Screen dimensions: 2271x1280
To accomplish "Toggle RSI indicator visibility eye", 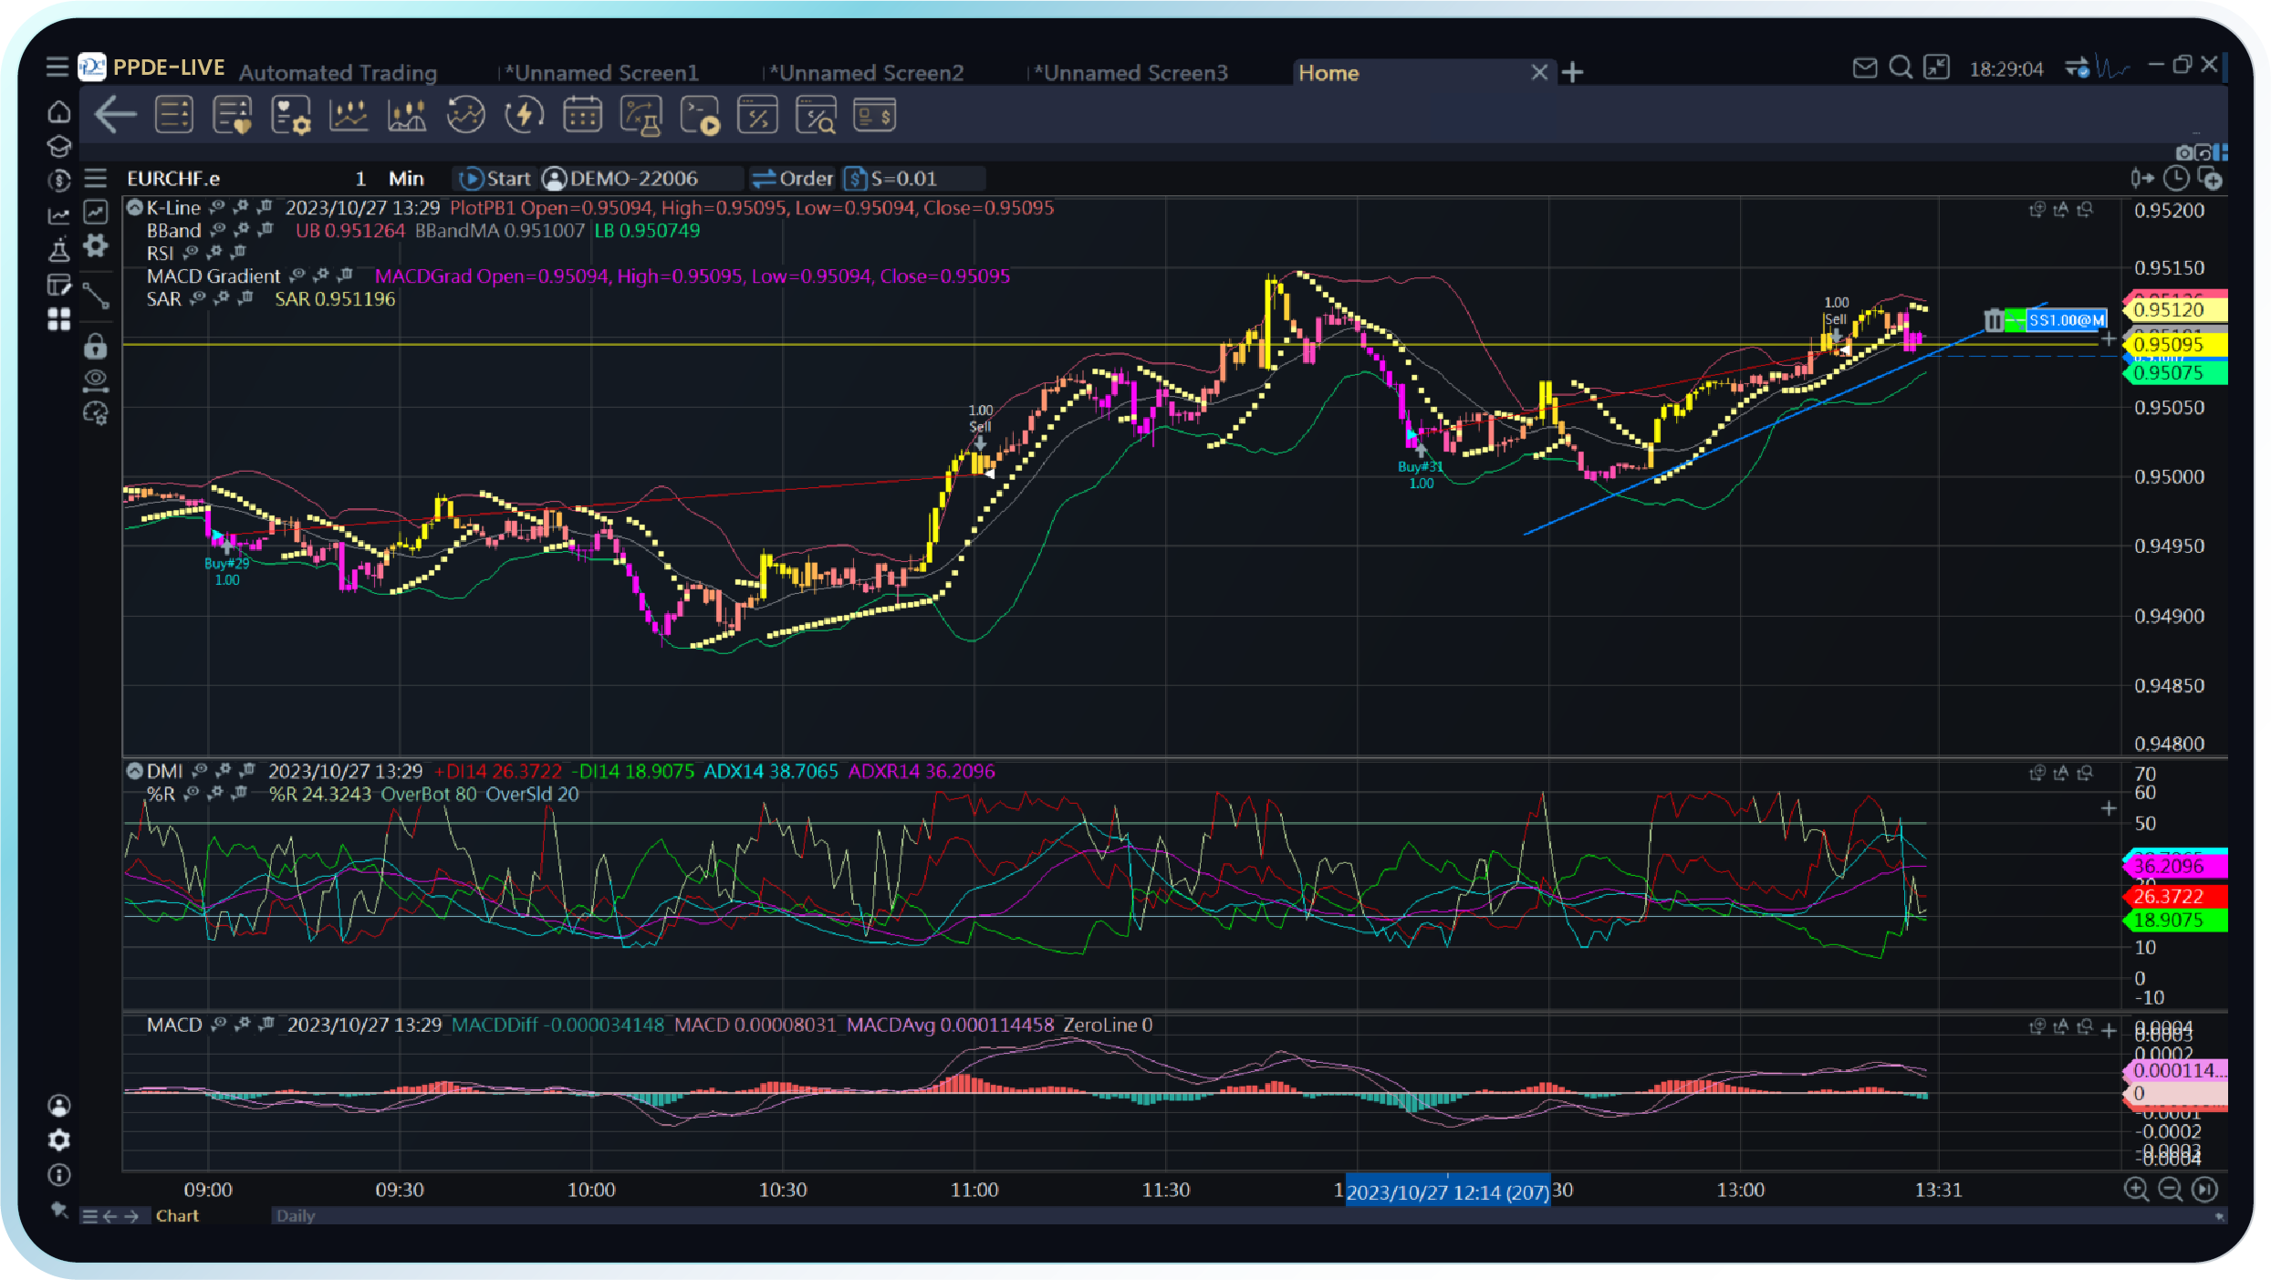I will tap(190, 253).
